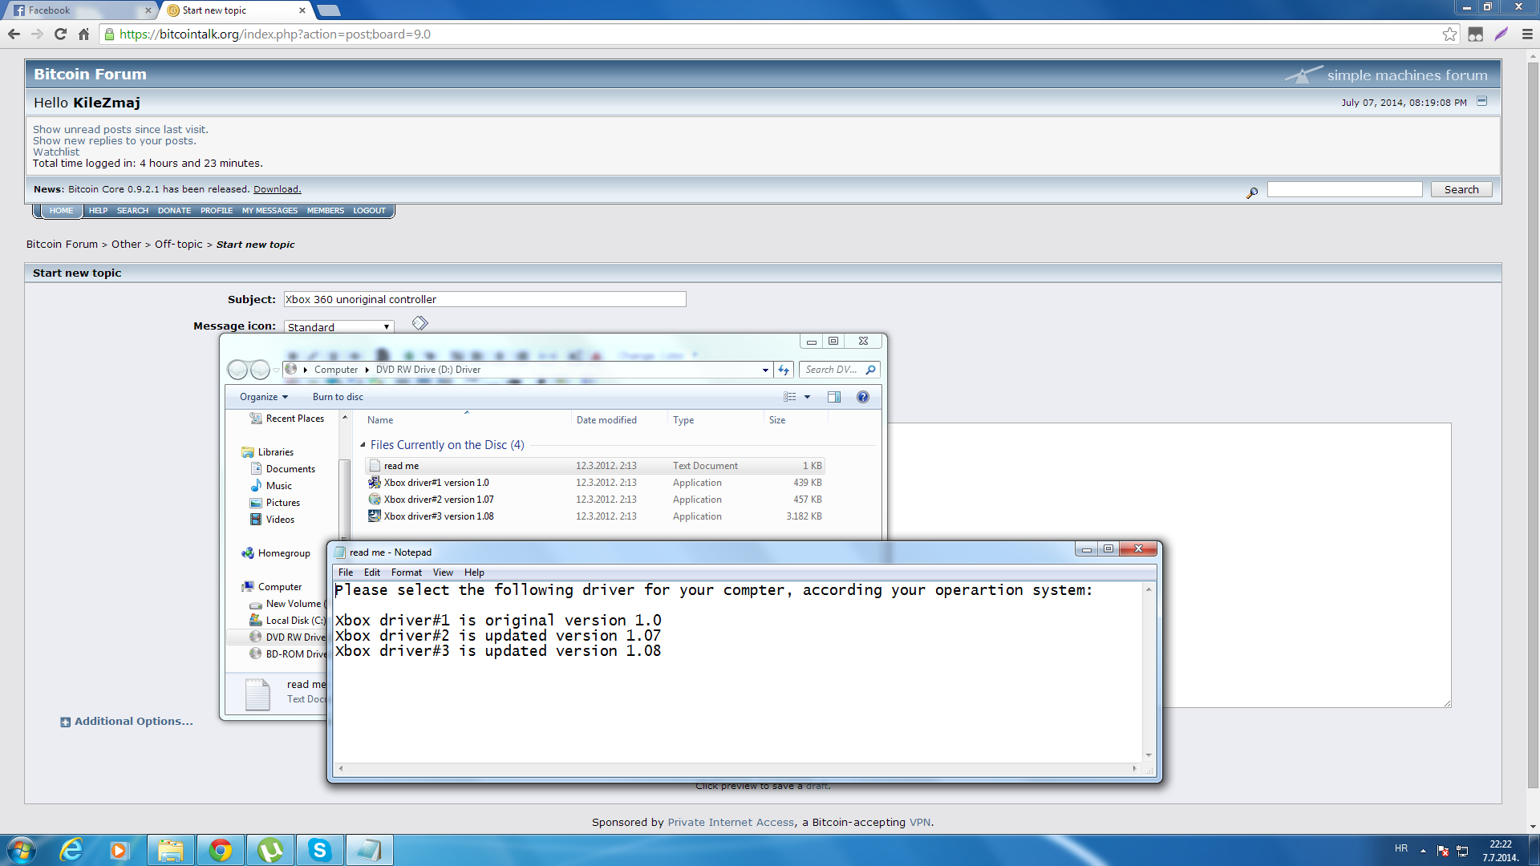Open the Edit menu in Notepad
Image resolution: width=1540 pixels, height=866 pixels.
click(x=372, y=573)
